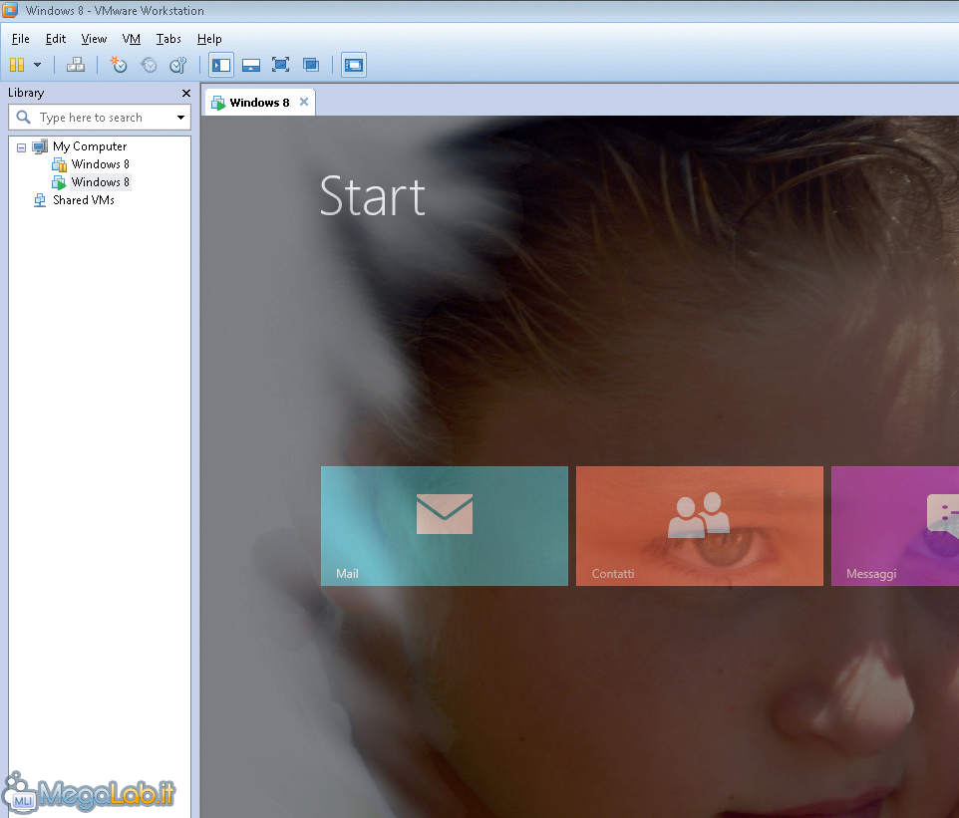Expand the Library search dropdown arrow
The height and width of the screenshot is (818, 959).
[181, 118]
